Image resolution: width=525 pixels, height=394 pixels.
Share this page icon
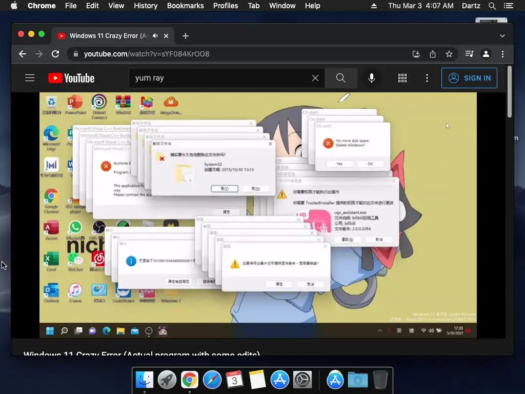(433, 54)
